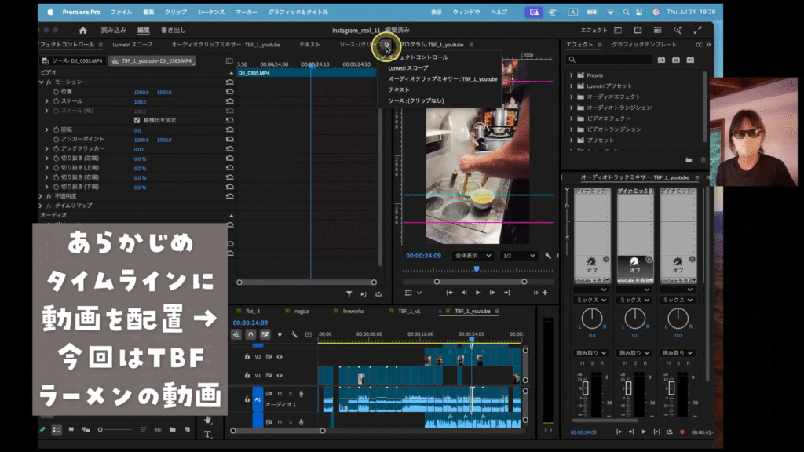Screen dimensions: 804x452
Task: Open the Program monitor button editor plus icon
Action: point(545,293)
